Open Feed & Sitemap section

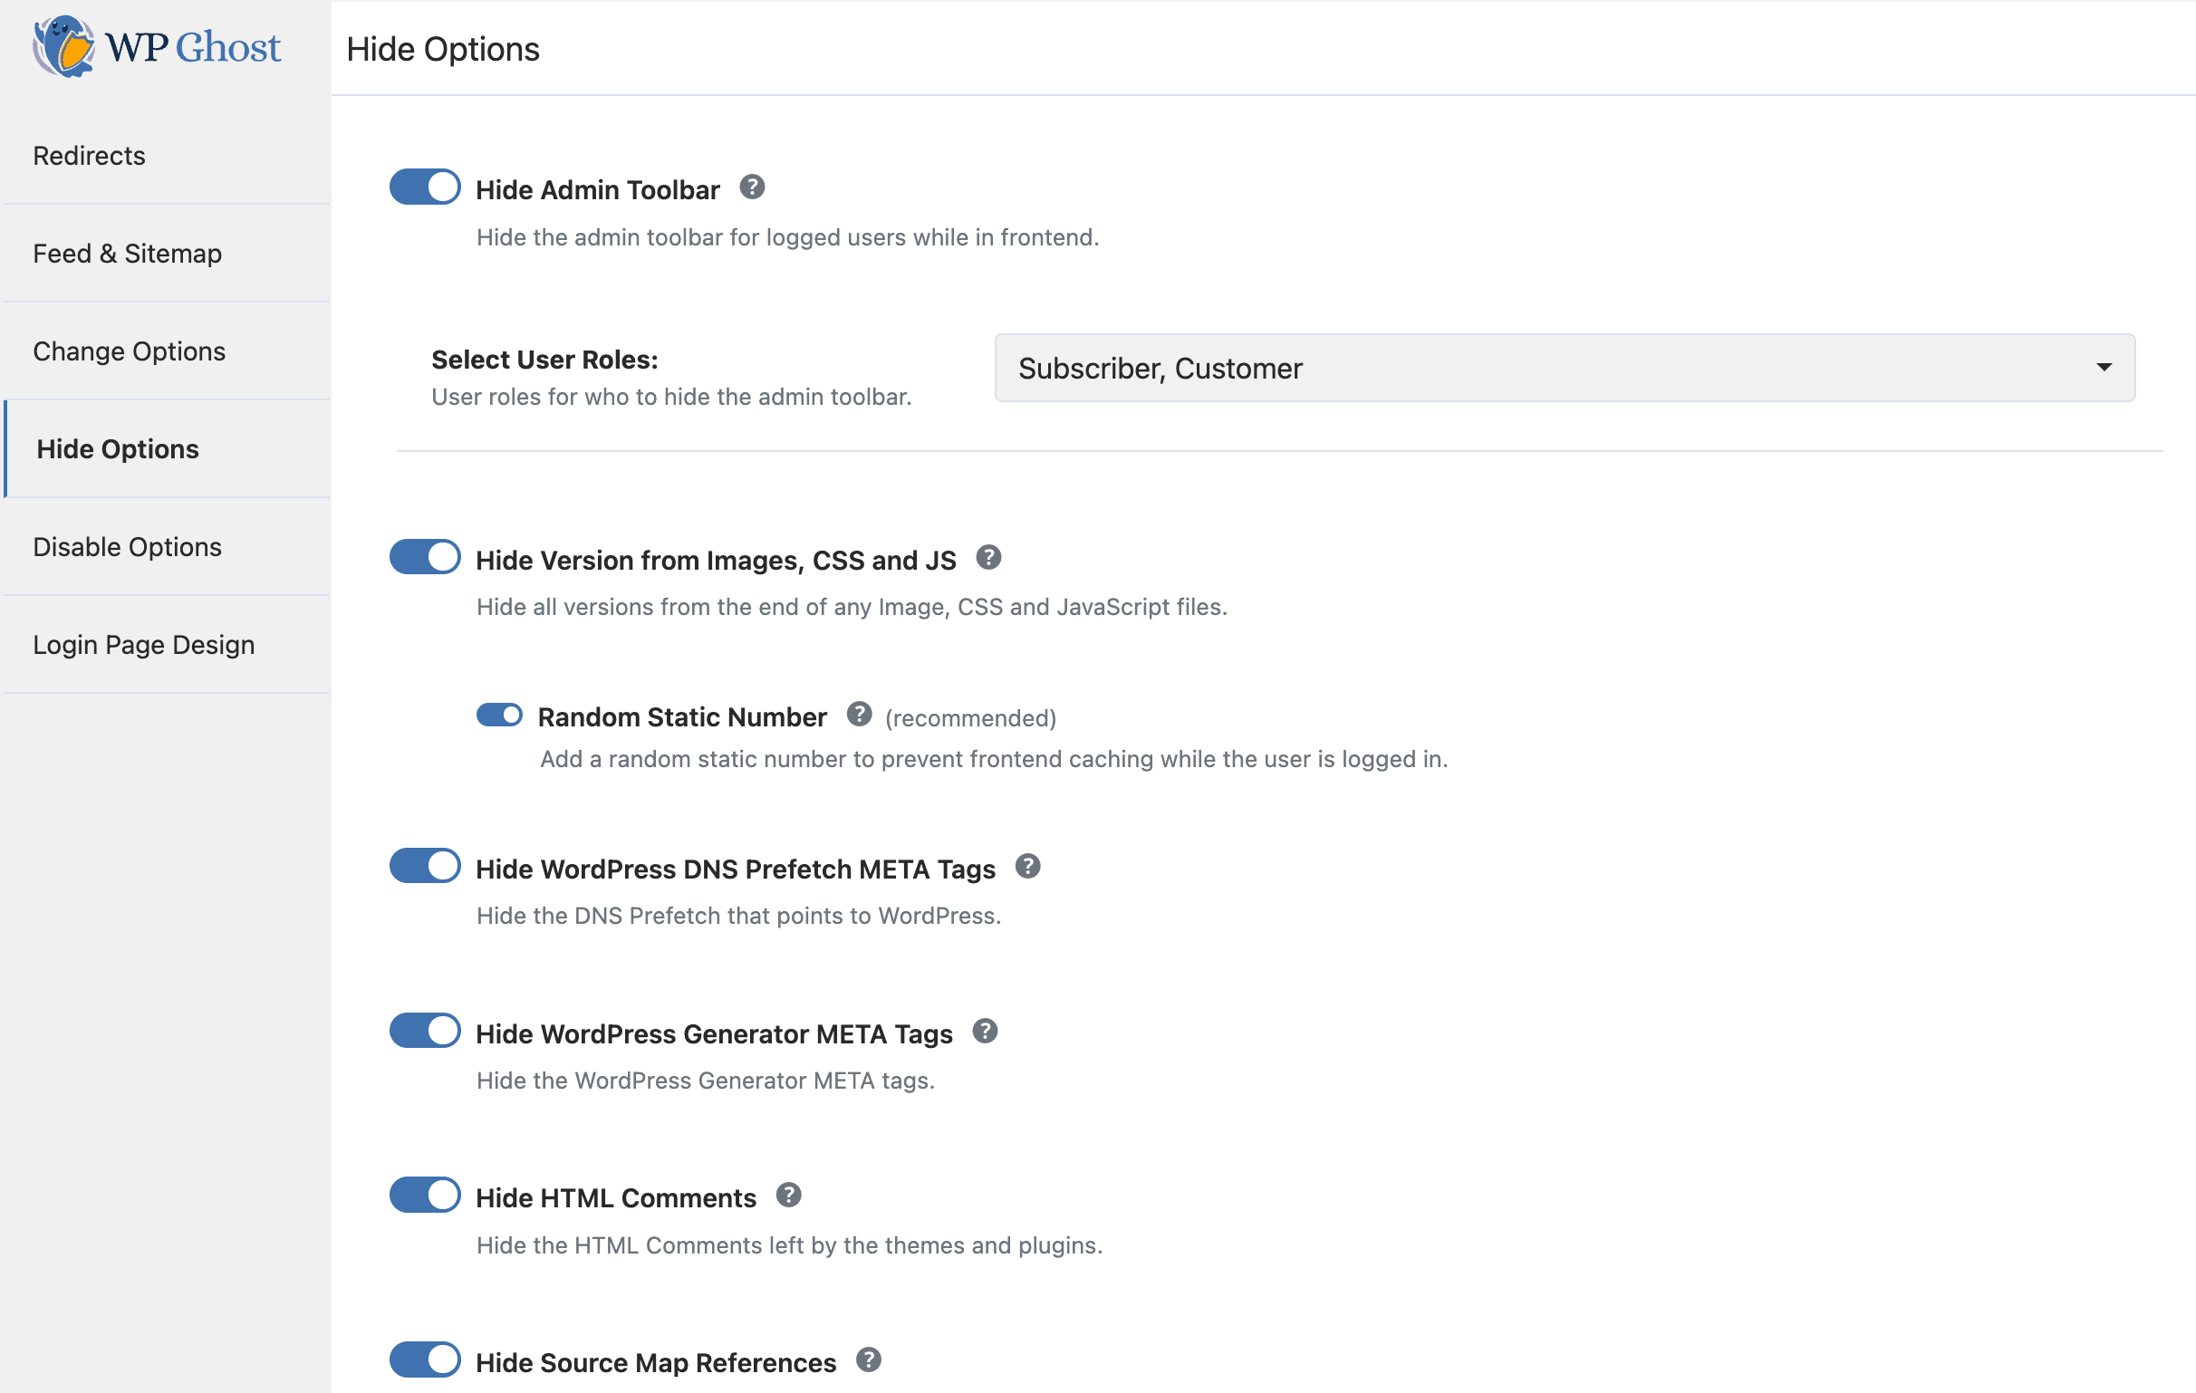point(128,254)
